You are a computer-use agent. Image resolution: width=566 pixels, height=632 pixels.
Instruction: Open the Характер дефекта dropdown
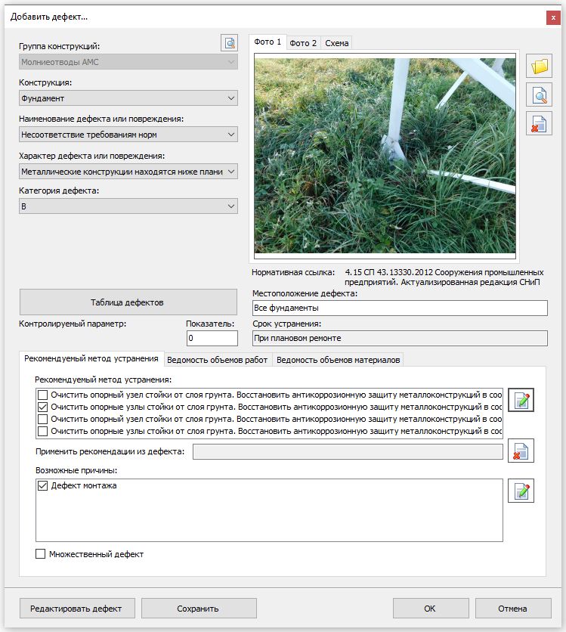pyautogui.click(x=128, y=172)
